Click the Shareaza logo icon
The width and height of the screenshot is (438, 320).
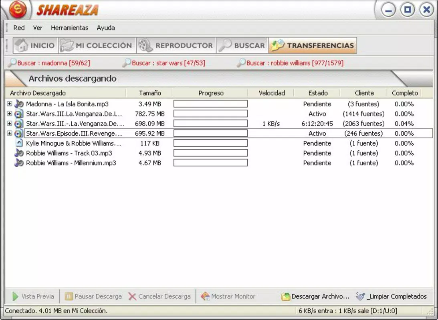tap(18, 9)
